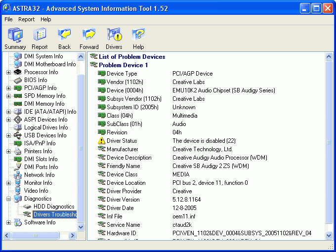The height and width of the screenshot is (252, 336).
Task: Expand the IDE (ATA/ATAPI) Info node
Action: (8, 112)
